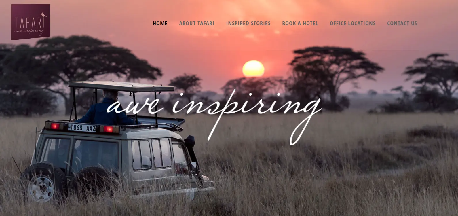Open the Home menu item
The height and width of the screenshot is (216, 458).
pos(160,23)
